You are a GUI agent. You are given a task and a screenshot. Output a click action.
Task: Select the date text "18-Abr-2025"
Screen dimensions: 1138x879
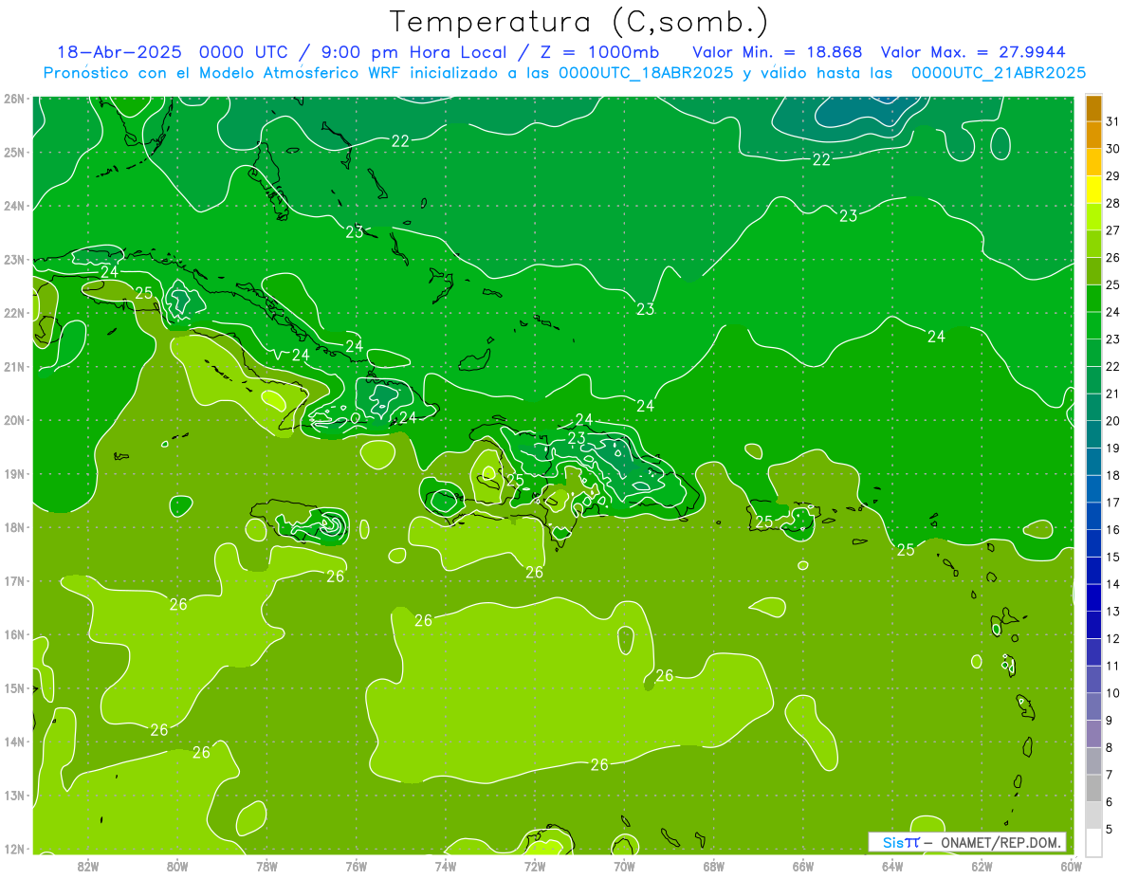119,51
